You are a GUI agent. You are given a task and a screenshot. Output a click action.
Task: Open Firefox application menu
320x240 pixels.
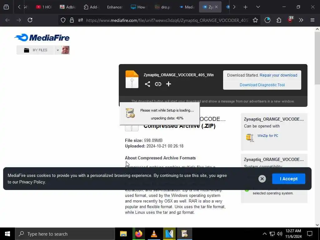coord(312,20)
